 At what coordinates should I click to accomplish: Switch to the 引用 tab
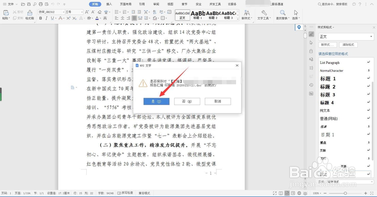coord(142,4)
